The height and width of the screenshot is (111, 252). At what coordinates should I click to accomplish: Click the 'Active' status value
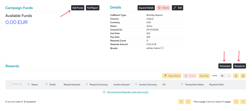(x=149, y=26)
